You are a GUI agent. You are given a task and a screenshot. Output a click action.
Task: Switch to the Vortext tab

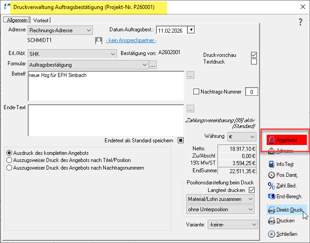coord(41,20)
